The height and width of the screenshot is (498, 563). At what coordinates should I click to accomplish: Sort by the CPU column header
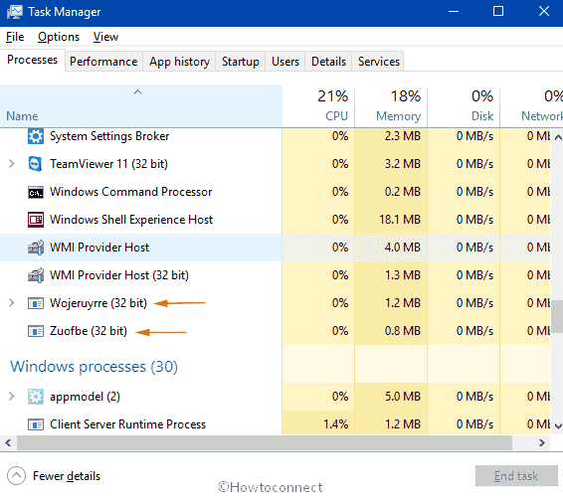click(x=318, y=105)
